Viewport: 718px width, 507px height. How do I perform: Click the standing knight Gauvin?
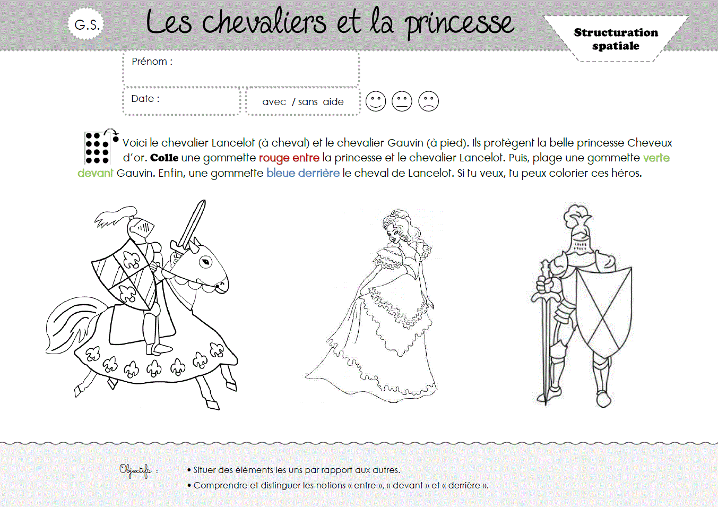(582, 305)
